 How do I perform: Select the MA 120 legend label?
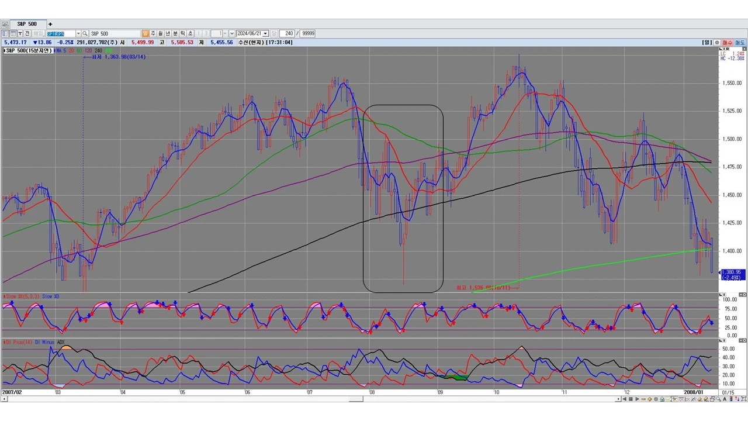[x=88, y=51]
